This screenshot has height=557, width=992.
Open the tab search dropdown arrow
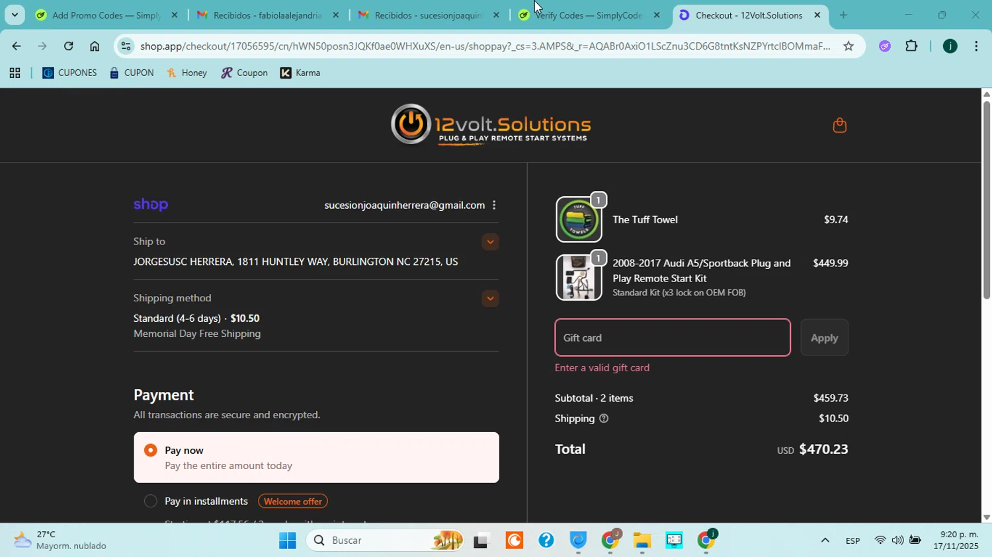pos(15,15)
